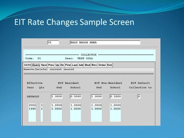Click the code field containing 01
The height and width of the screenshot is (138, 184).
pos(53,43)
